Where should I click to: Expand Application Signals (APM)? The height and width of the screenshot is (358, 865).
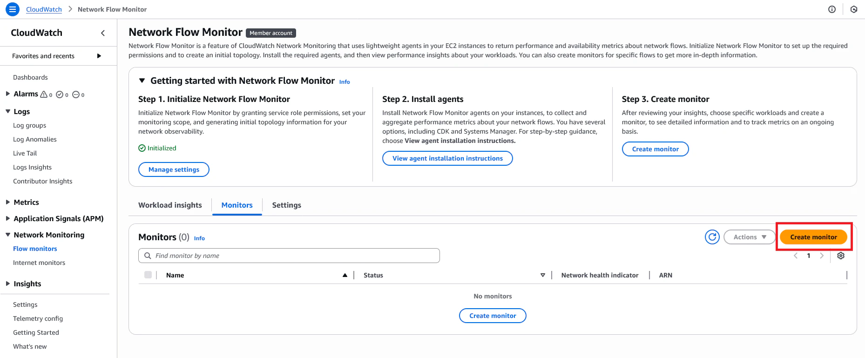point(8,218)
